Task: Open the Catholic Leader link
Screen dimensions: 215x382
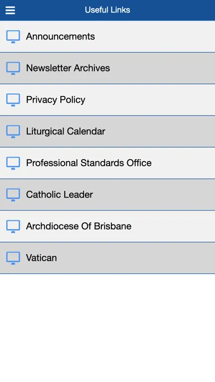Action: click(107, 195)
